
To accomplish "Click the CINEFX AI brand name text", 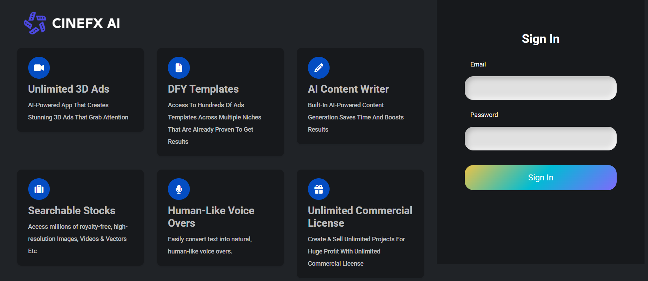I will [86, 23].
